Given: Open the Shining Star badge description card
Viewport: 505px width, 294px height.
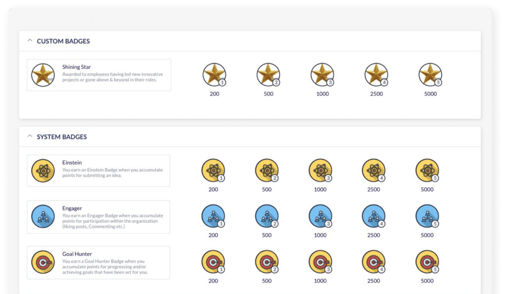Looking at the screenshot, I should click(99, 75).
